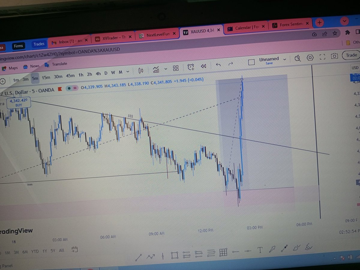Viewport: 360px width, 270px height.
Task: Bookmark this page with the star icon
Action: click(x=335, y=33)
